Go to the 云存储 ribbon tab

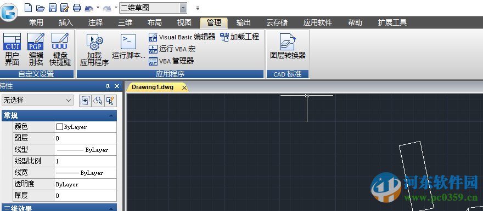[x=277, y=22]
